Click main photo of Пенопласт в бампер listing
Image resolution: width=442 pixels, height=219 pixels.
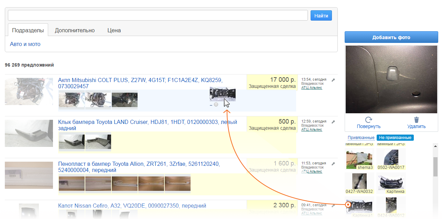tap(29, 175)
